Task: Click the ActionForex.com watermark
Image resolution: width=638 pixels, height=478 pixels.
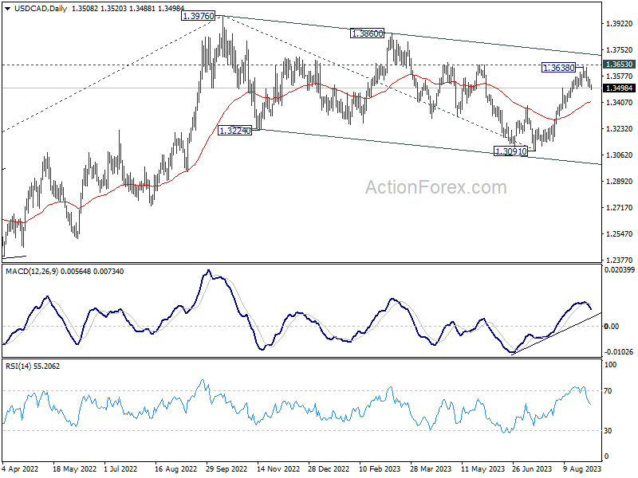Action: click(435, 187)
